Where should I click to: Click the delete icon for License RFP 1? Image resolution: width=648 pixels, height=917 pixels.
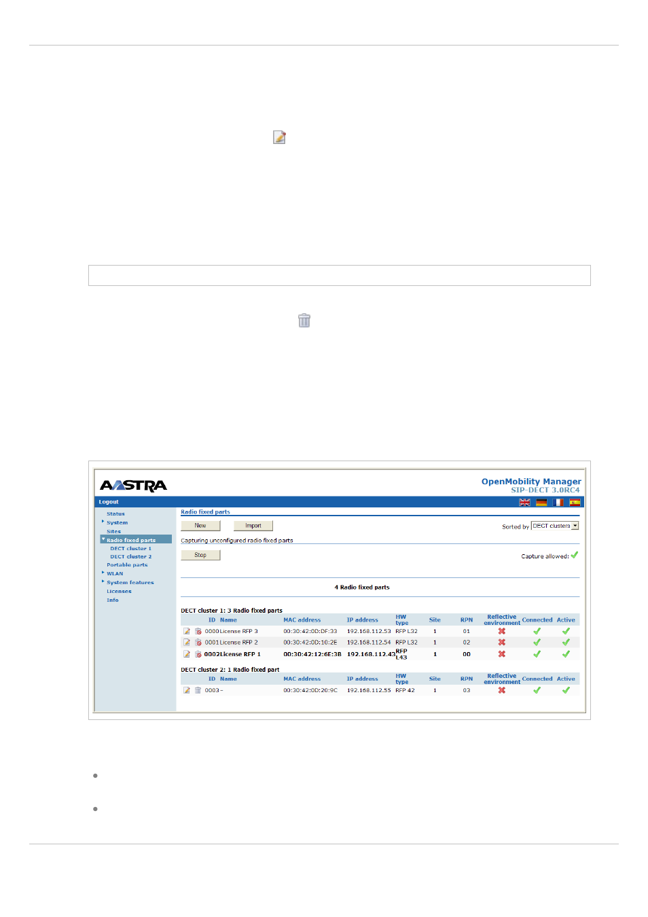pyautogui.click(x=198, y=654)
